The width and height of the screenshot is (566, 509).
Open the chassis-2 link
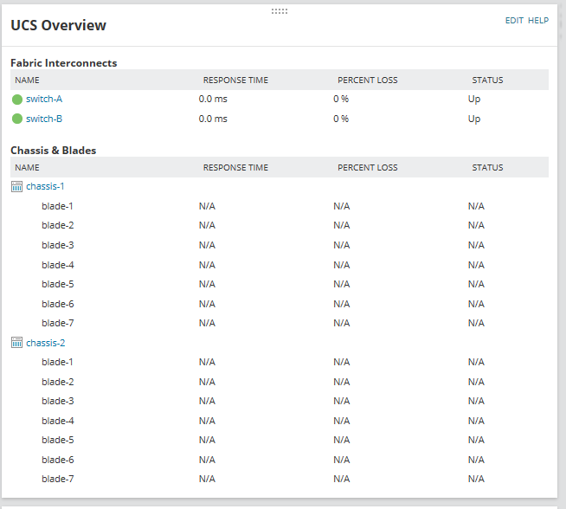tap(46, 343)
